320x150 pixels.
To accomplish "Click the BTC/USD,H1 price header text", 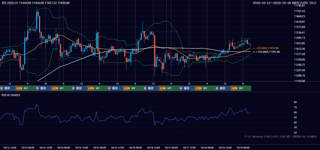I will [36, 3].
